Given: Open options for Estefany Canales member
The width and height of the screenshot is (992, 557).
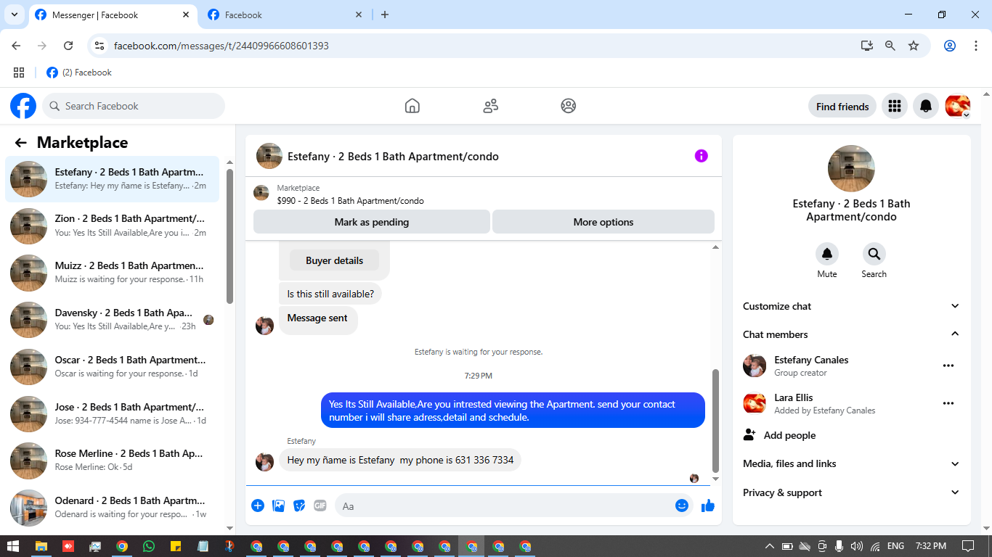Looking at the screenshot, I should (948, 366).
